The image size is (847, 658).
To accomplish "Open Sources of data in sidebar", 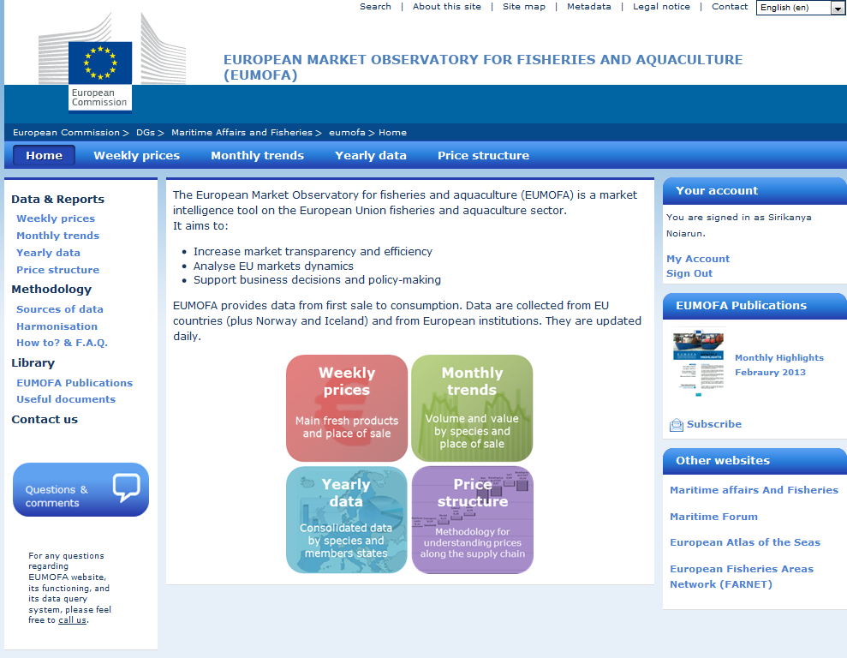I will click(59, 309).
